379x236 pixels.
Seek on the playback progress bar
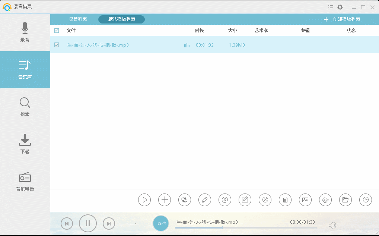(246, 228)
